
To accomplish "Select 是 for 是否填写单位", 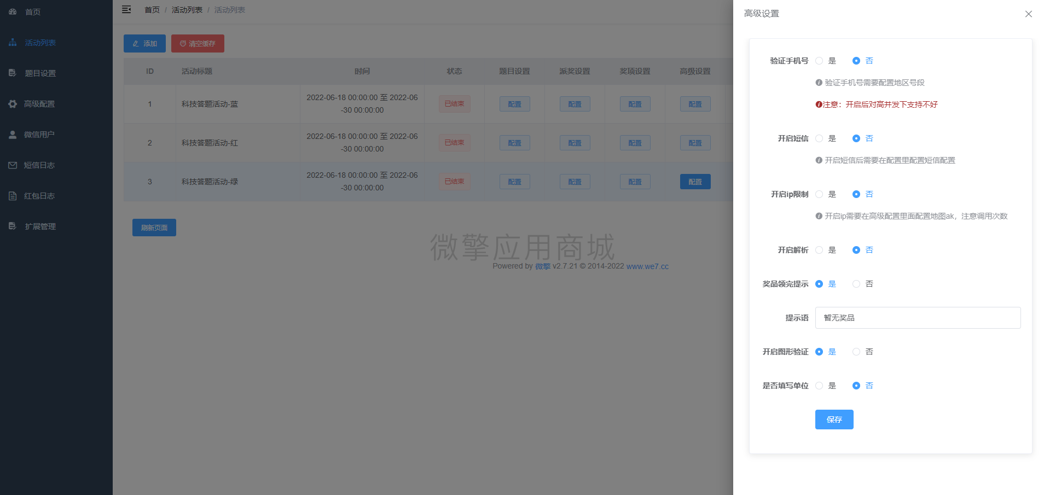I will pos(819,386).
